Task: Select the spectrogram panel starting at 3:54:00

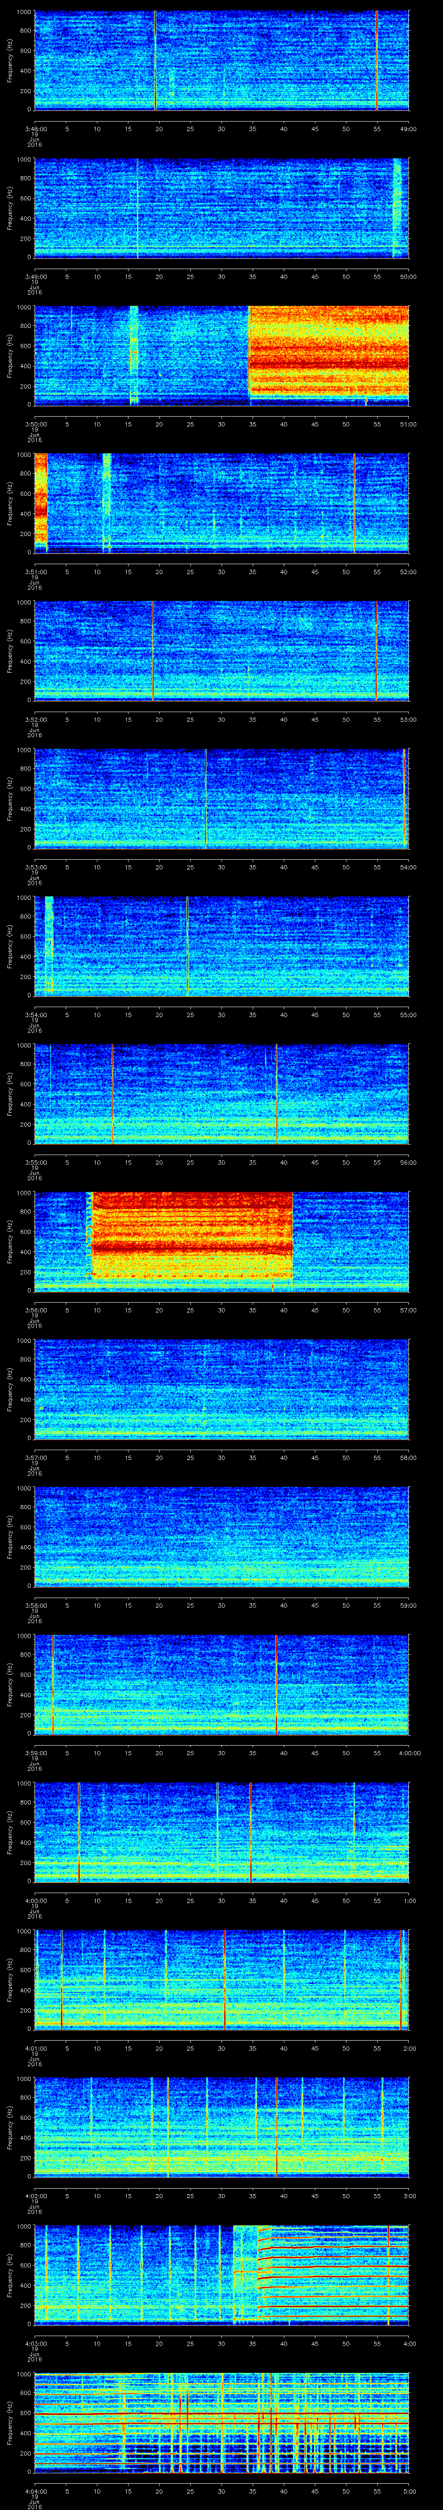Action: (221, 946)
